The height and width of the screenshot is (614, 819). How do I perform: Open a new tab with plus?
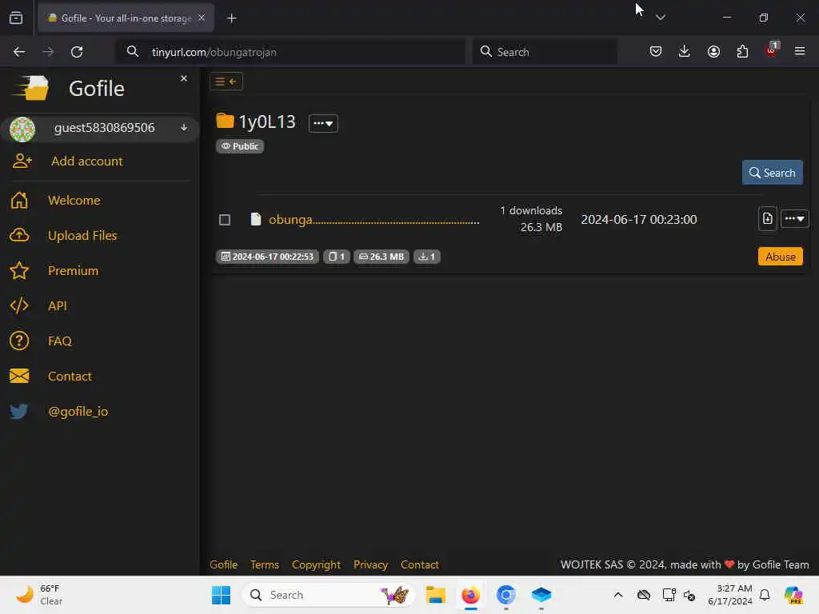click(x=232, y=18)
